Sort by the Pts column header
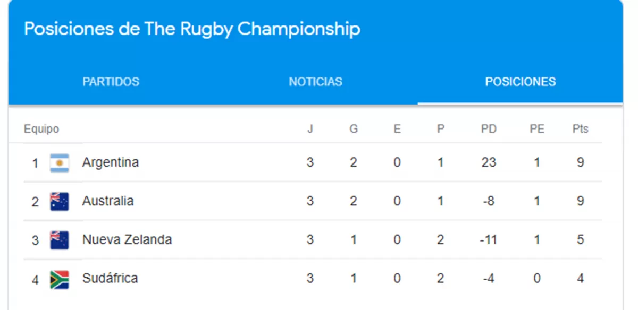Screen dimensions: 638x310 (x=580, y=128)
